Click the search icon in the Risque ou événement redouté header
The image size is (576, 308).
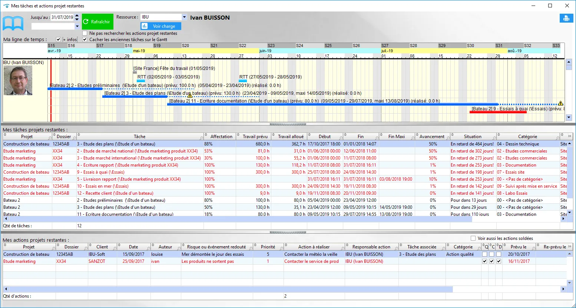click(251, 248)
